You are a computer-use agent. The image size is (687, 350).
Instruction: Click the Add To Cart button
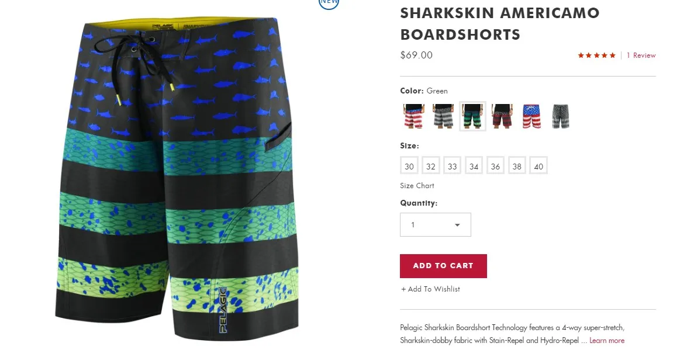click(x=443, y=266)
